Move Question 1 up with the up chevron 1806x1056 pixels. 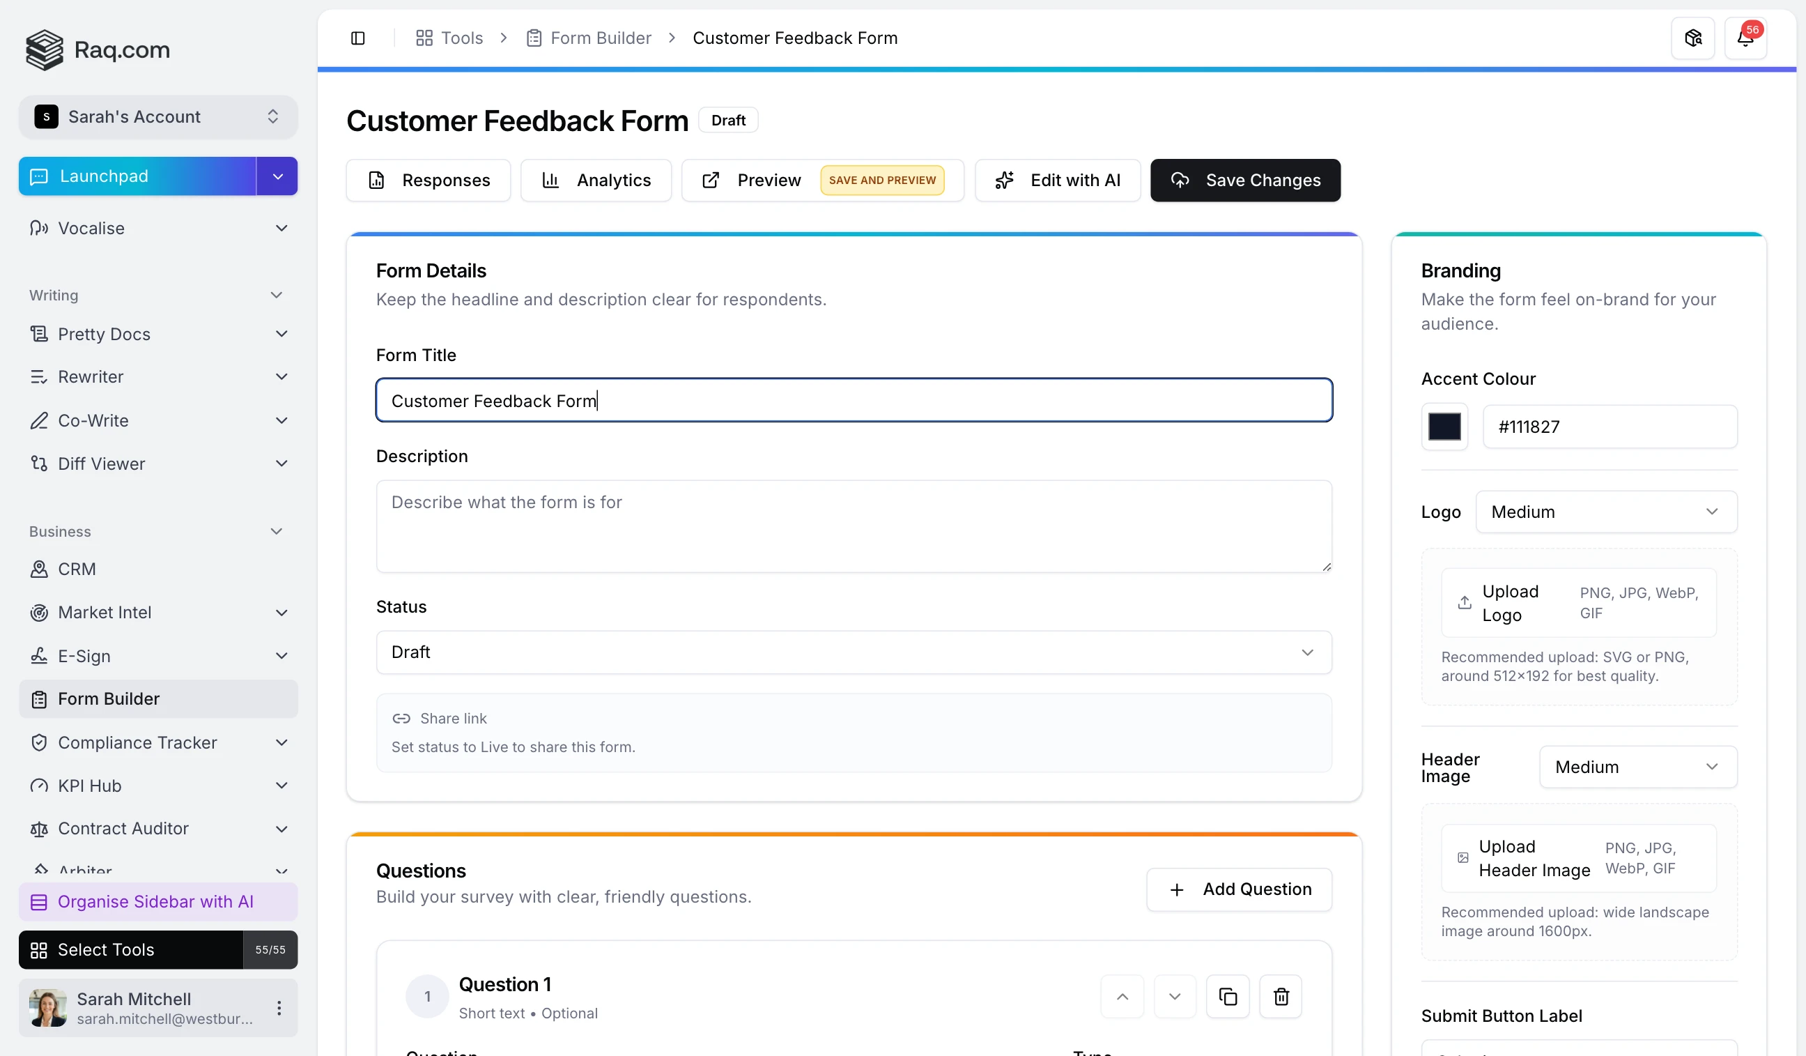click(1122, 996)
